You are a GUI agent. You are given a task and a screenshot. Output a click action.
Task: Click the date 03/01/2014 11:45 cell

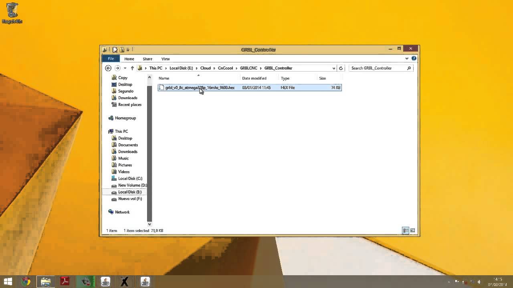[256, 88]
